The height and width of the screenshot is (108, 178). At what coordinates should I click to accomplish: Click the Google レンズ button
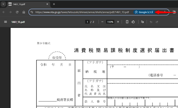point(144,12)
